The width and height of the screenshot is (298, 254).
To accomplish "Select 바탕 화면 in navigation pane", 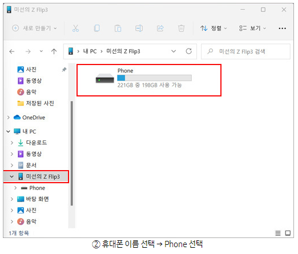I will pyautogui.click(x=33, y=199).
